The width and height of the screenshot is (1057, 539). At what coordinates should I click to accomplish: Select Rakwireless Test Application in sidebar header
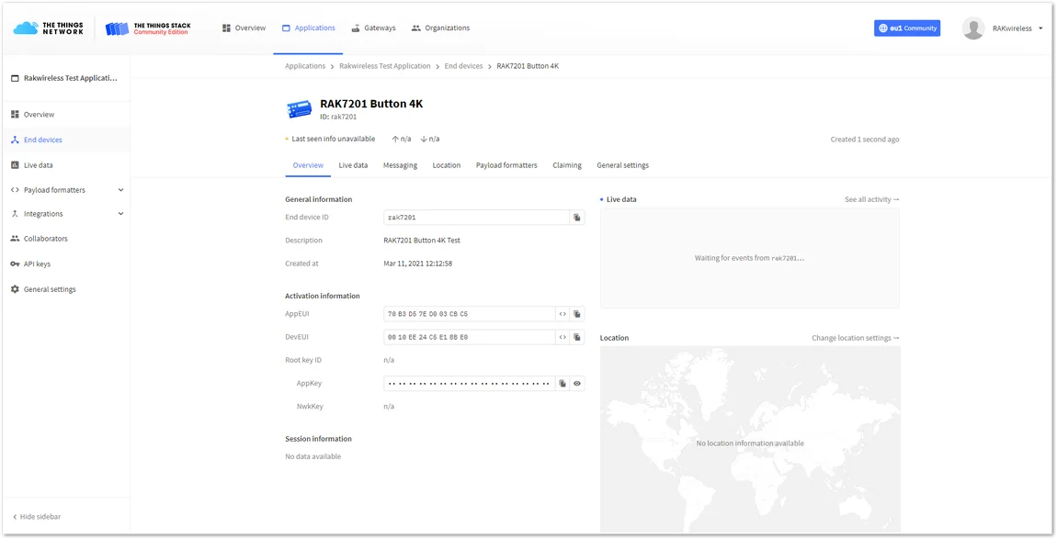(x=64, y=78)
